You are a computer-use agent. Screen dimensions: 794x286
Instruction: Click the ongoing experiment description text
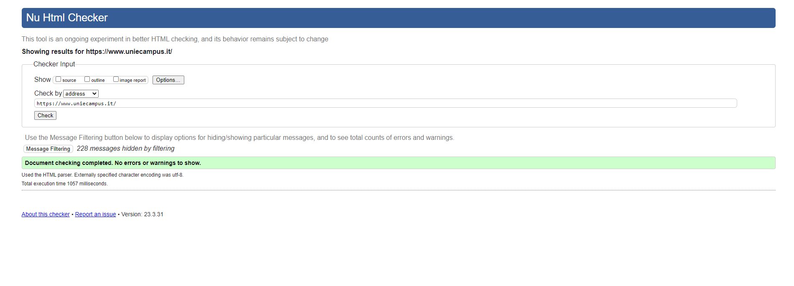(175, 39)
